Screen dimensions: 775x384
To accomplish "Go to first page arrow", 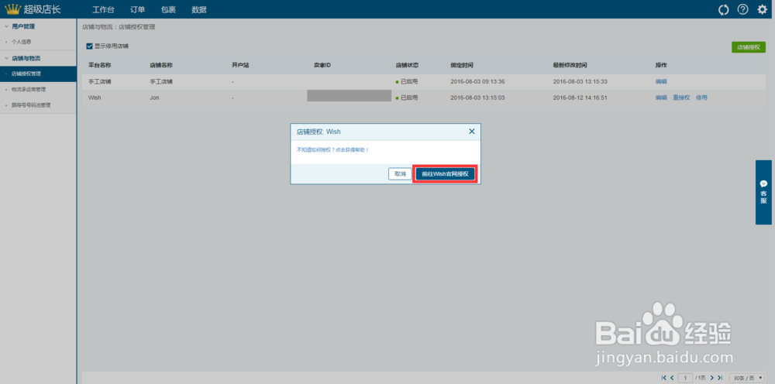I will coord(664,378).
